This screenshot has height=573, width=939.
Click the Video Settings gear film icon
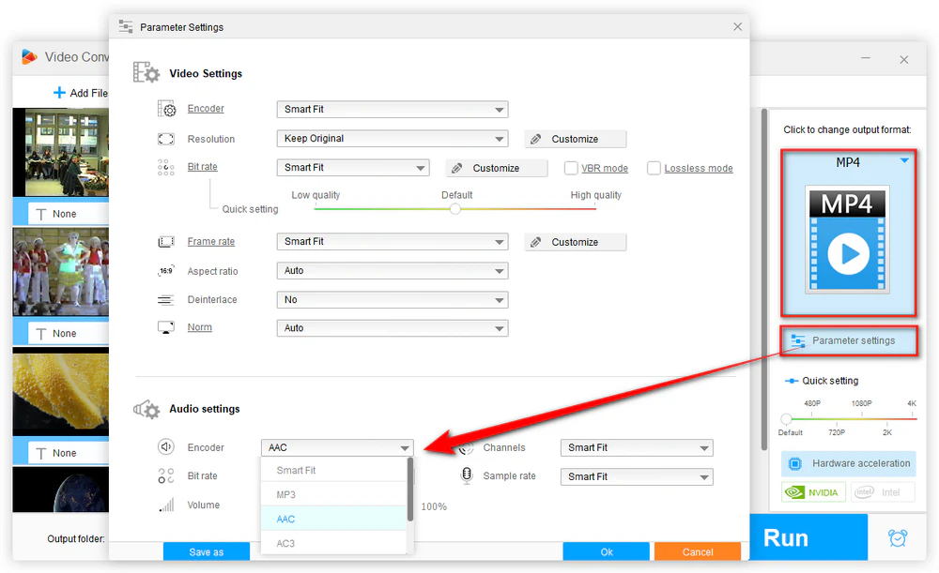point(146,72)
